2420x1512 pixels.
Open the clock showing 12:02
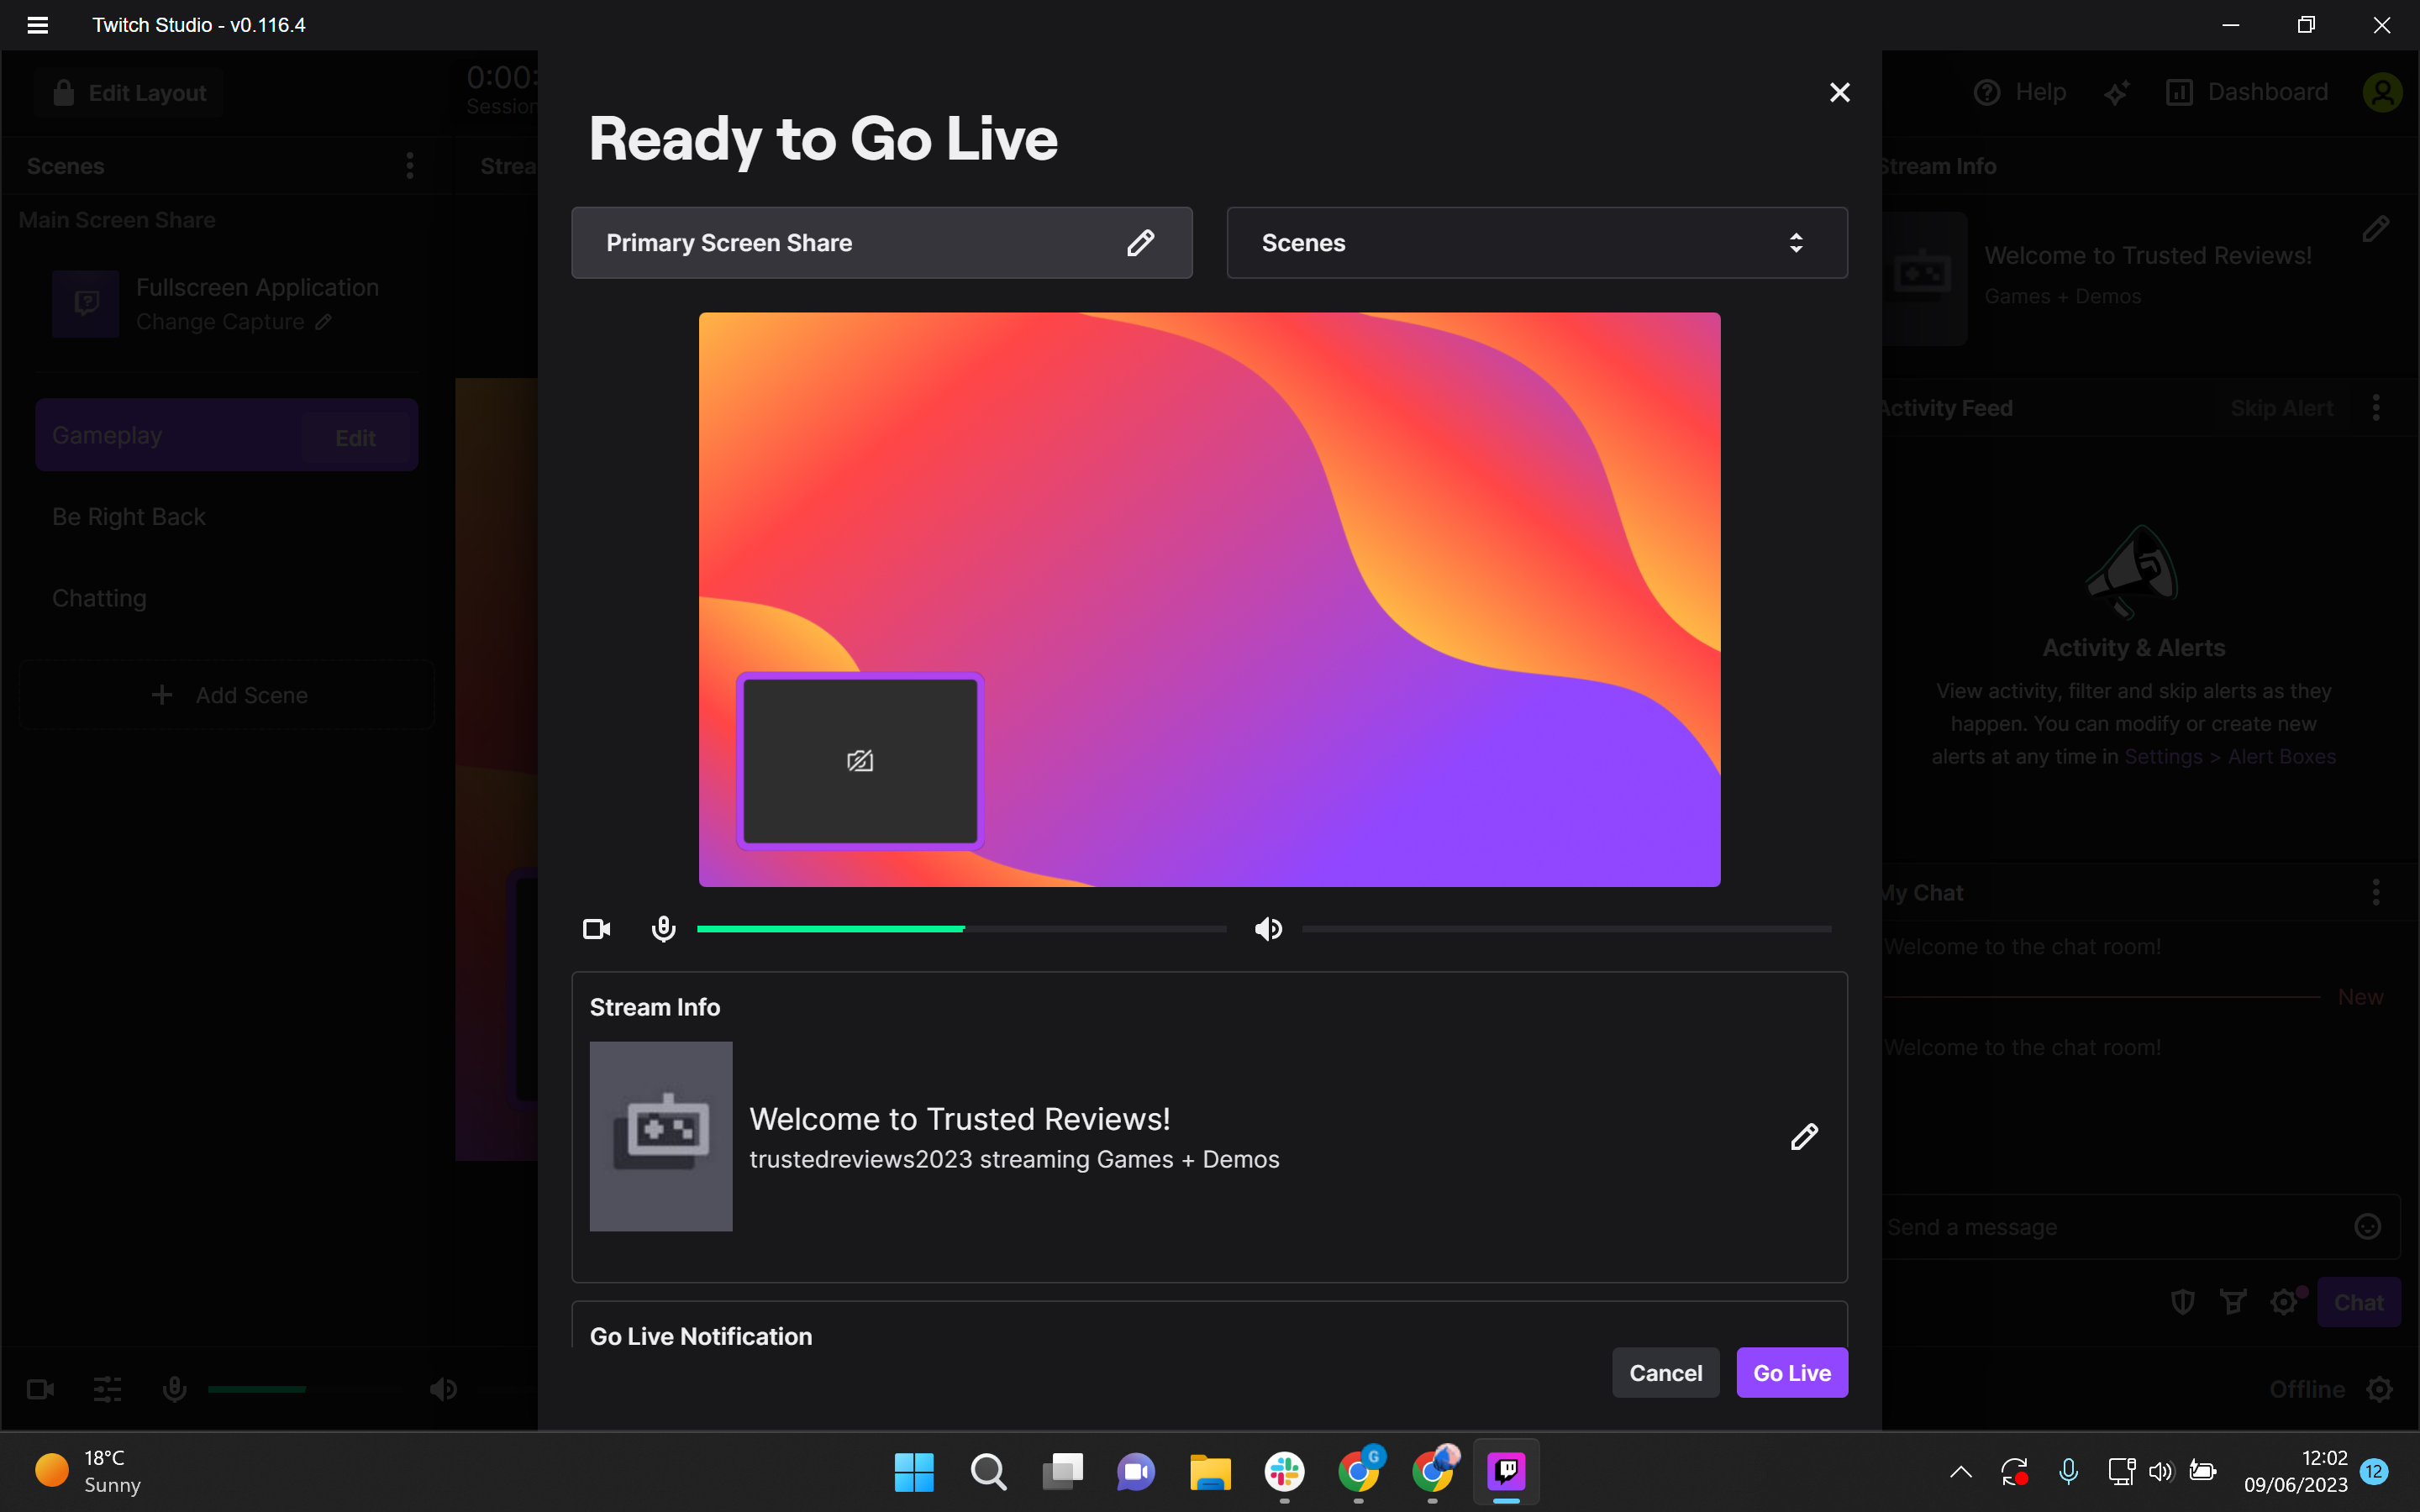[2296, 1472]
